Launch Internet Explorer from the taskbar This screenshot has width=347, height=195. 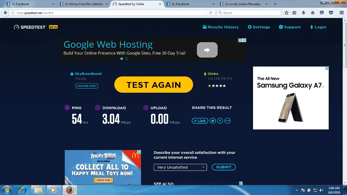(x=23, y=190)
